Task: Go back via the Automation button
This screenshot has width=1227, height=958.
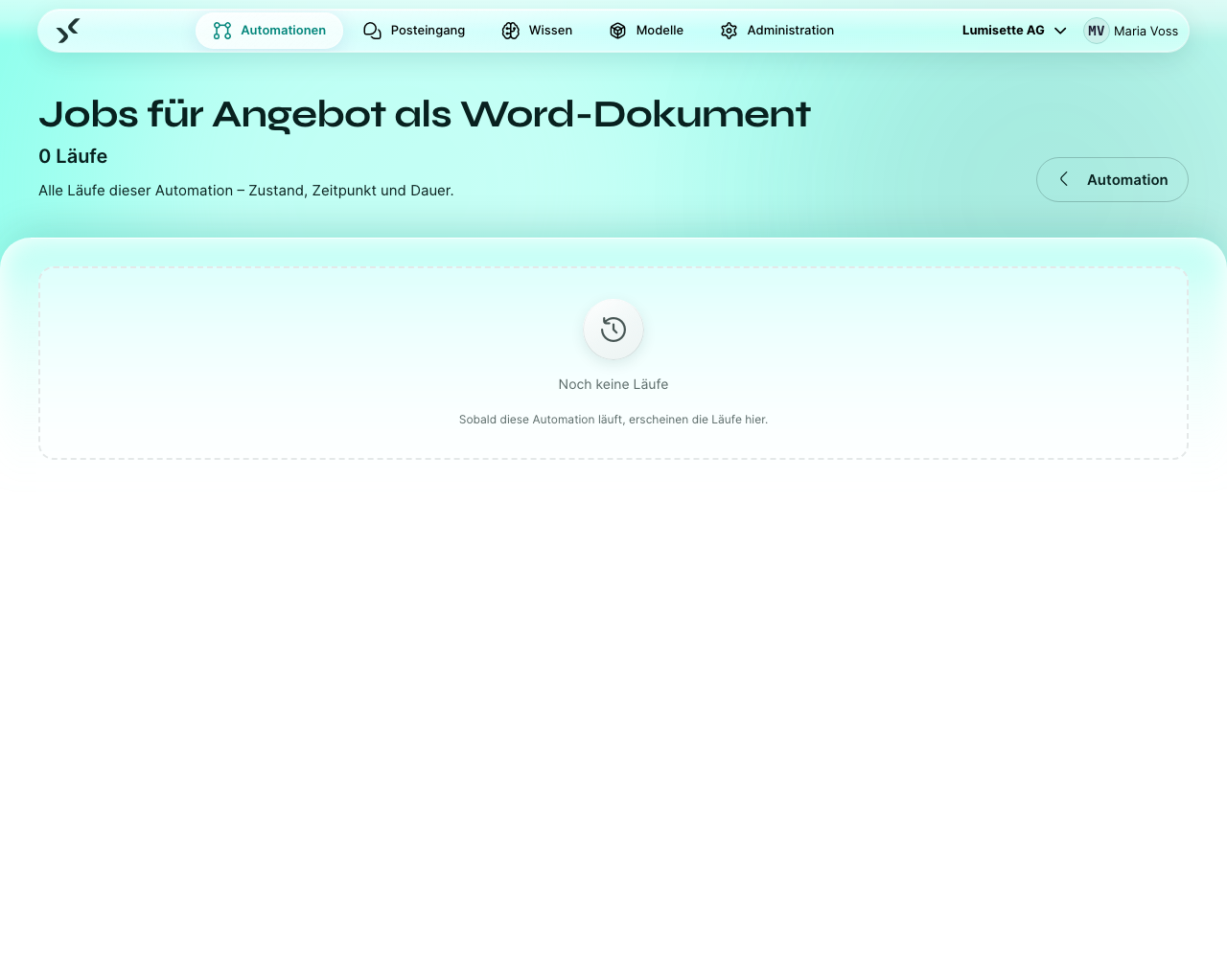Action: pyautogui.click(x=1112, y=179)
